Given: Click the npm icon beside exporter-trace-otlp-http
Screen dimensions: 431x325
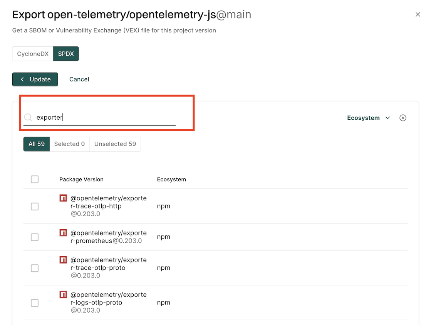Looking at the screenshot, I should (63, 198).
